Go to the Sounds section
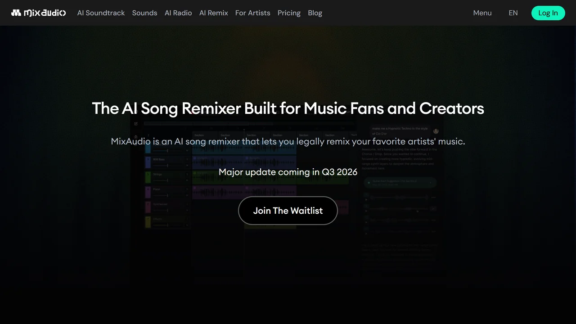The height and width of the screenshot is (324, 576). coord(144,13)
